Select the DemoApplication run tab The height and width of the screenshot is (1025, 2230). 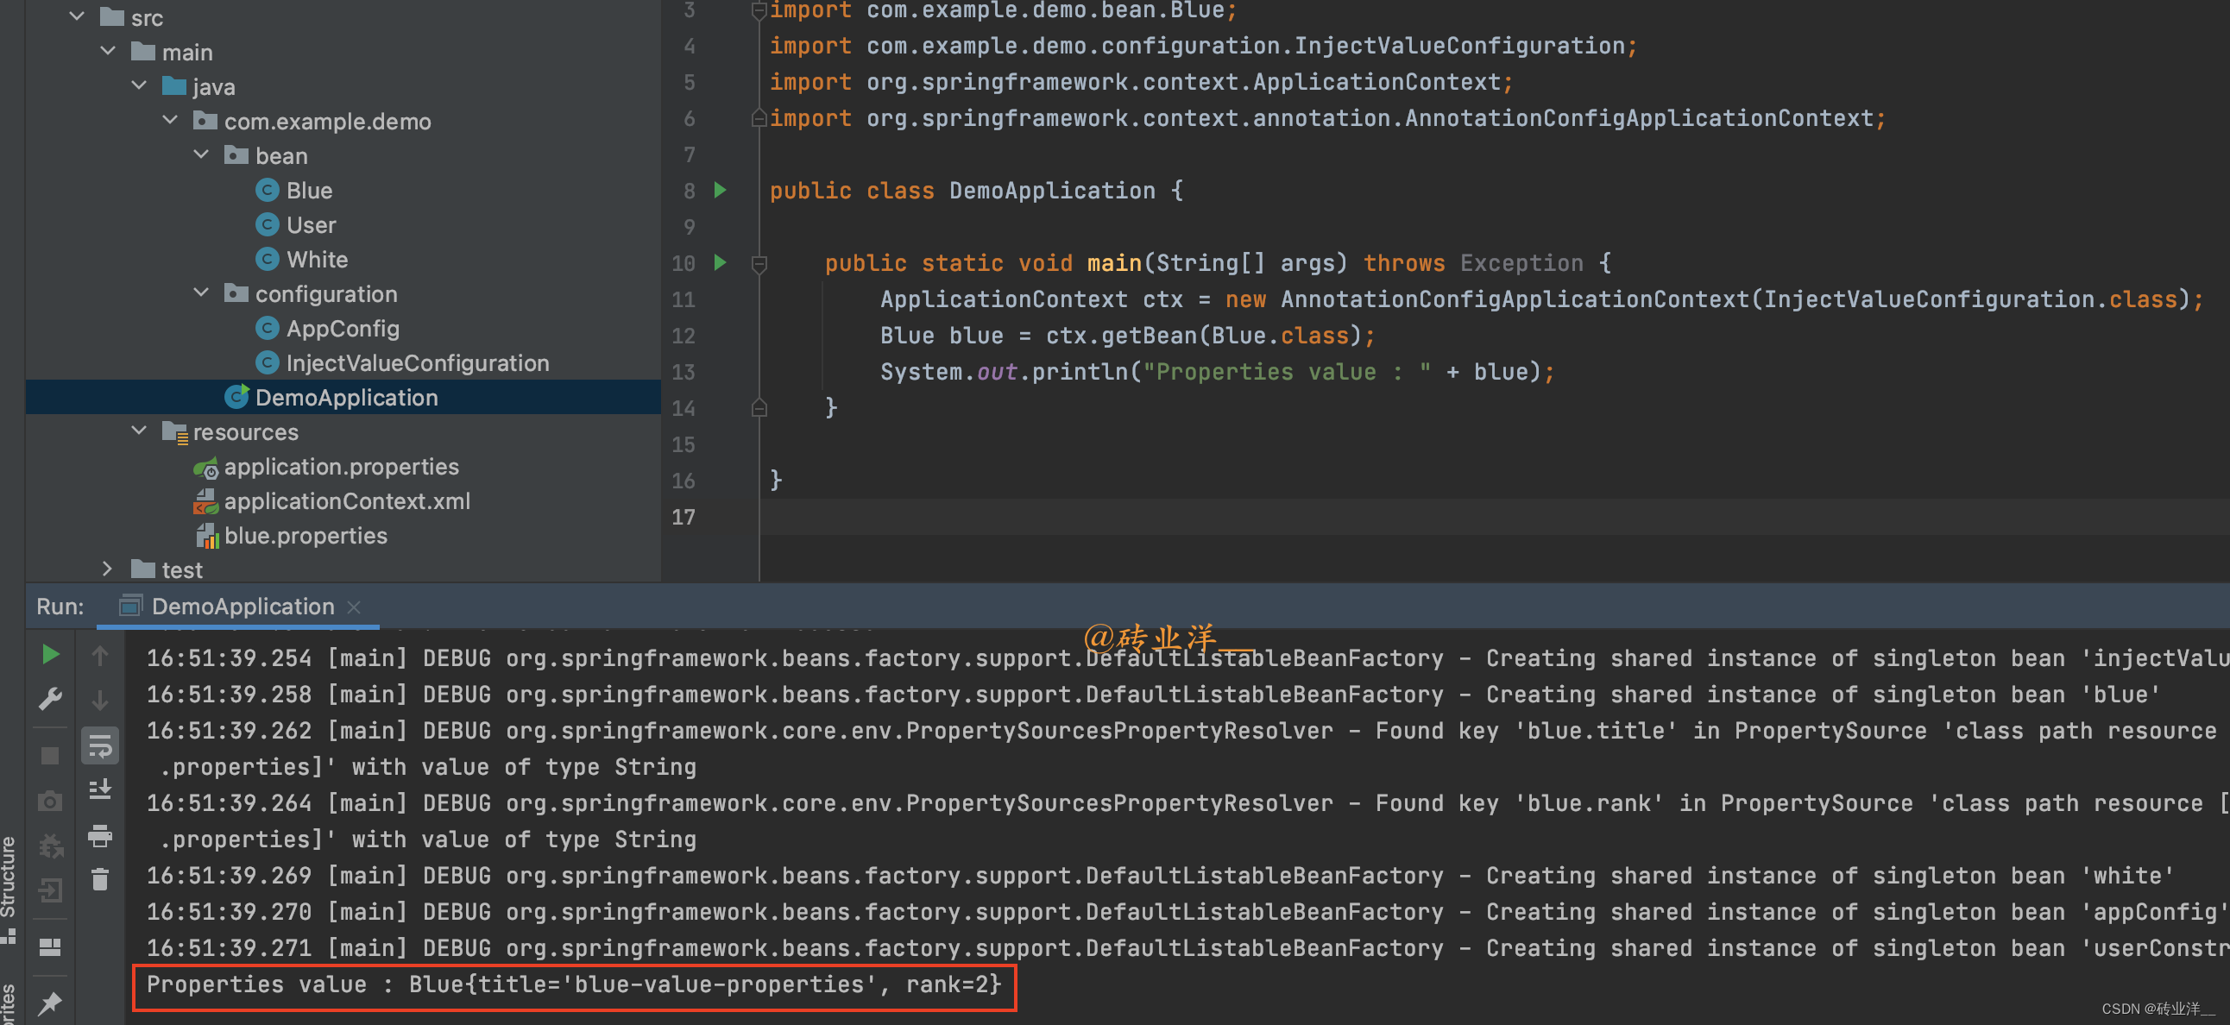coord(243,606)
